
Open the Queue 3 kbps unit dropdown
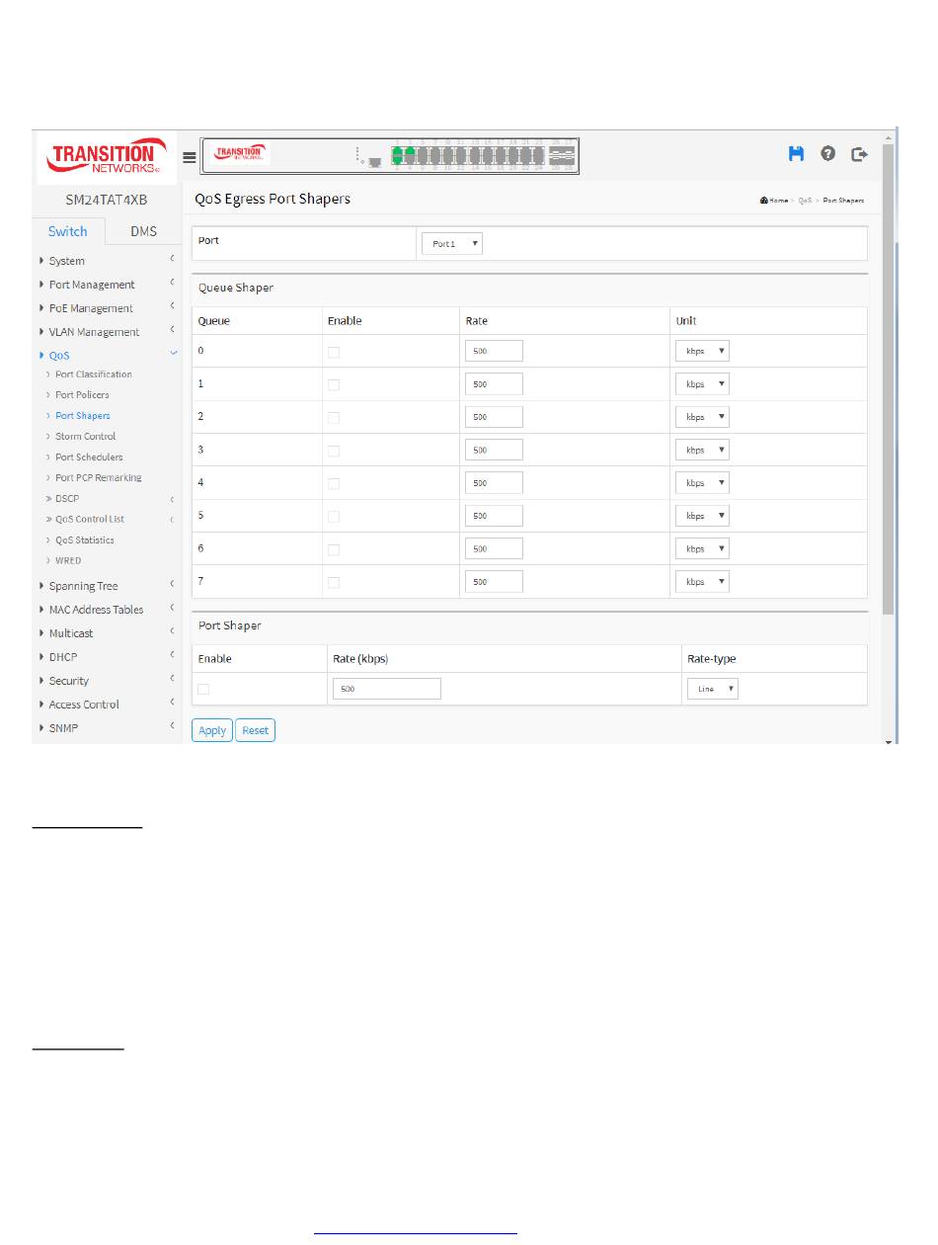[702, 451]
